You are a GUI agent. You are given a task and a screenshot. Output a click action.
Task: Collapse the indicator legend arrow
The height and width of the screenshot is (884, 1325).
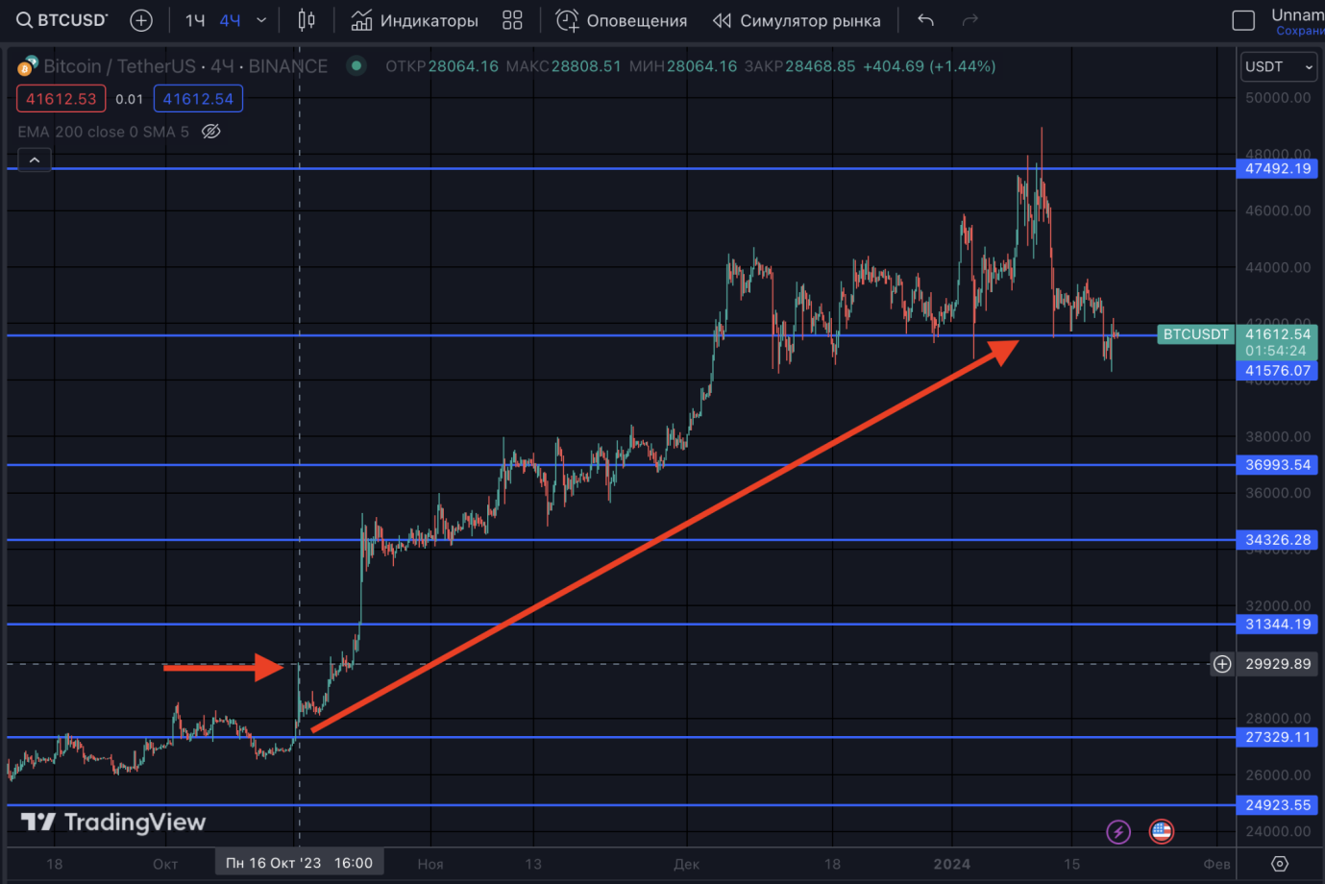35,160
